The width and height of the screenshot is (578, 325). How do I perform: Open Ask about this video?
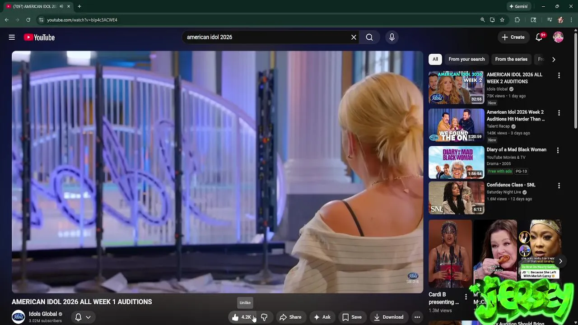[322, 317]
